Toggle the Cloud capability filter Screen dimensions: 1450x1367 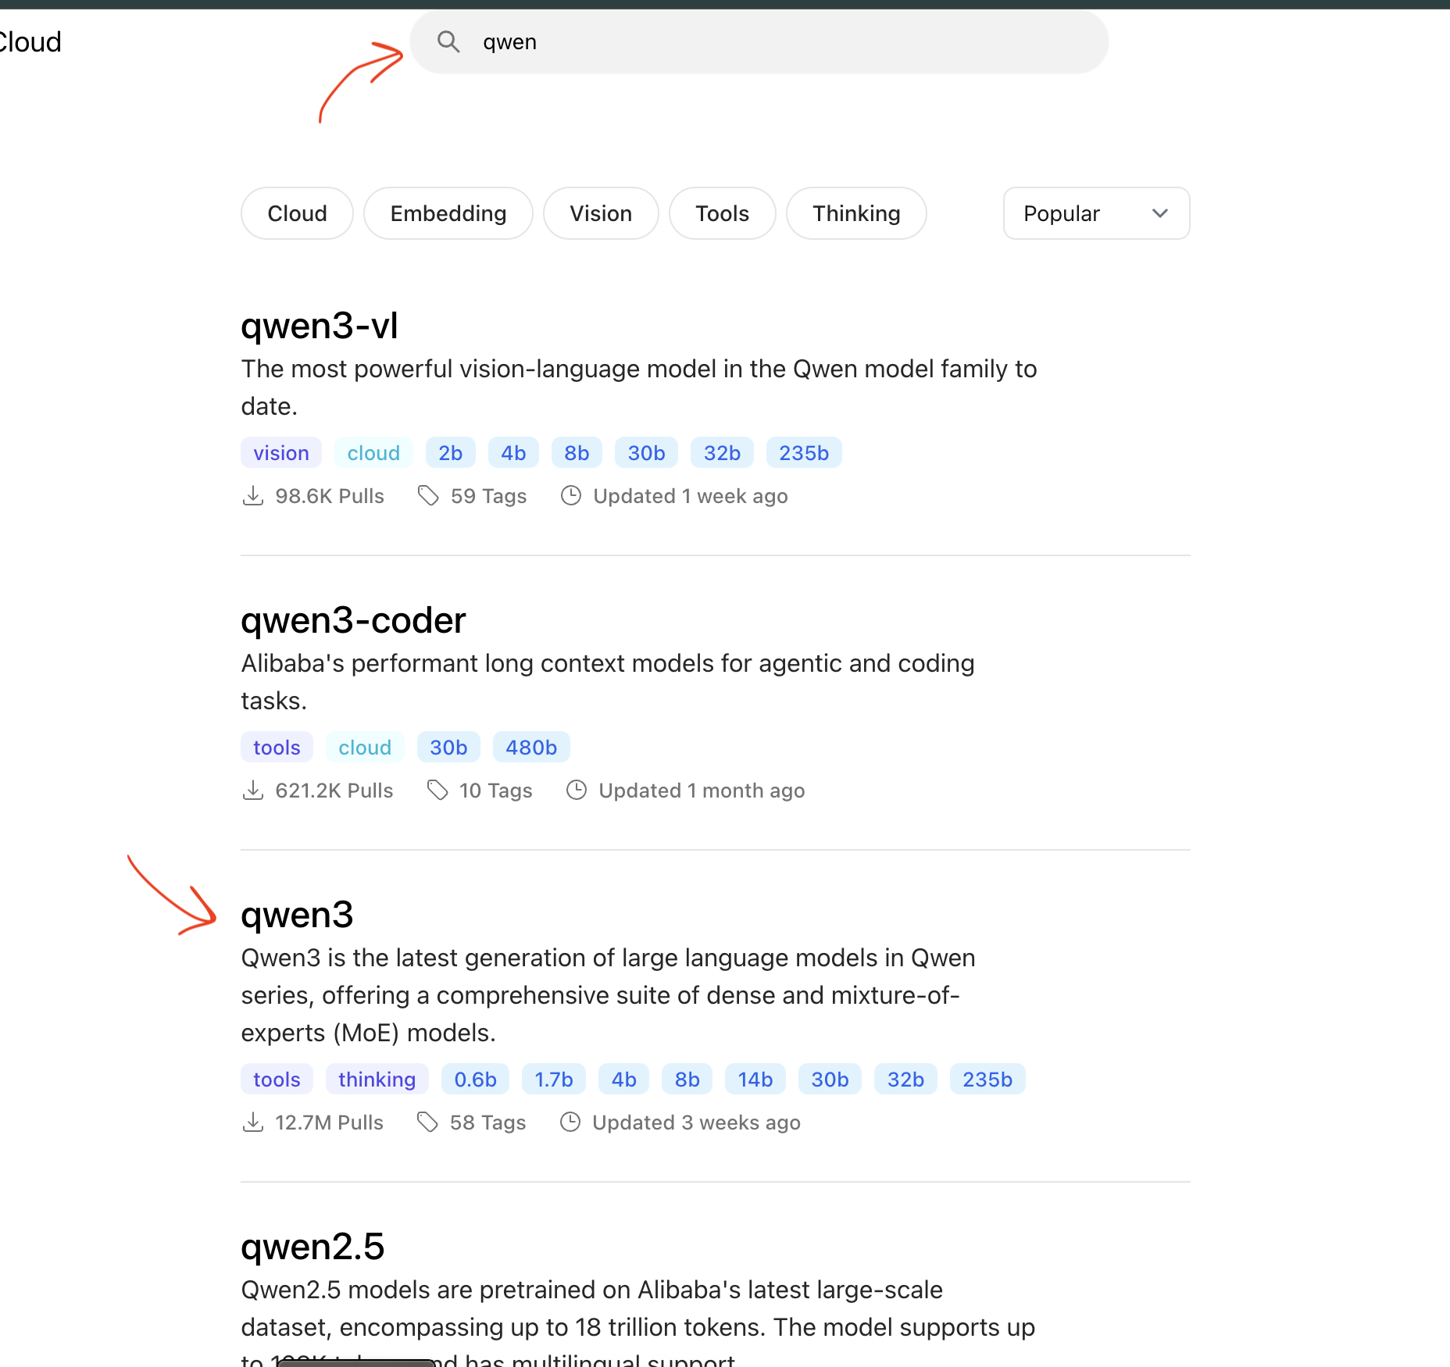click(296, 212)
